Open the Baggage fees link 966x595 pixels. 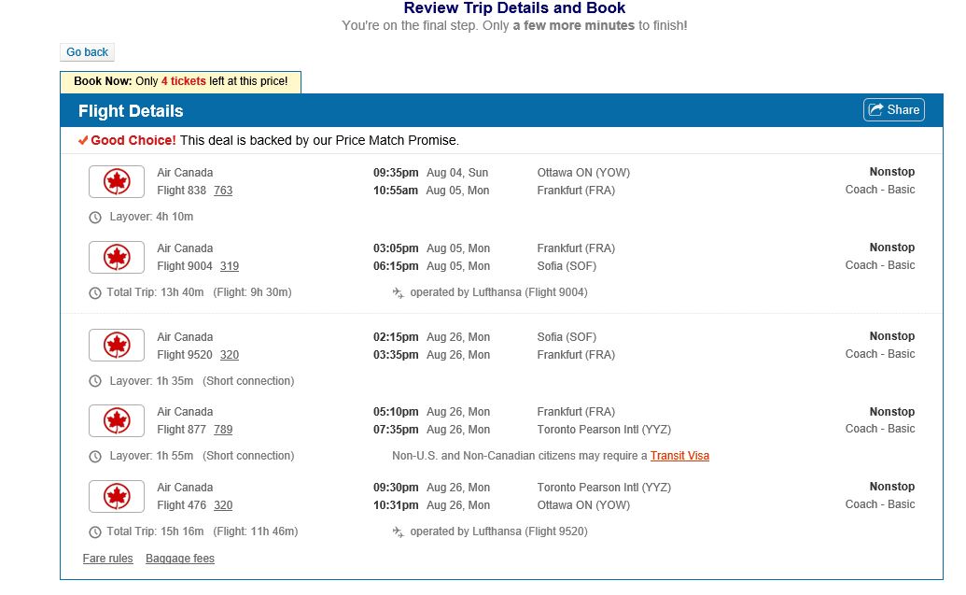click(180, 559)
